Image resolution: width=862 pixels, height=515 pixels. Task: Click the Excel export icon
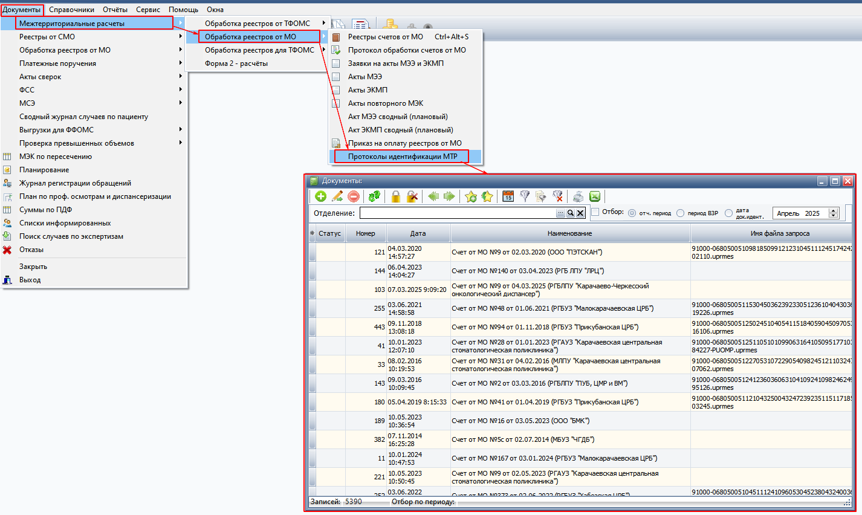click(595, 196)
